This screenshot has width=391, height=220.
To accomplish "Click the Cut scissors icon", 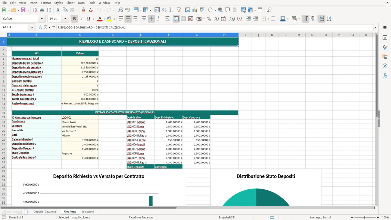I will pos(58,10).
